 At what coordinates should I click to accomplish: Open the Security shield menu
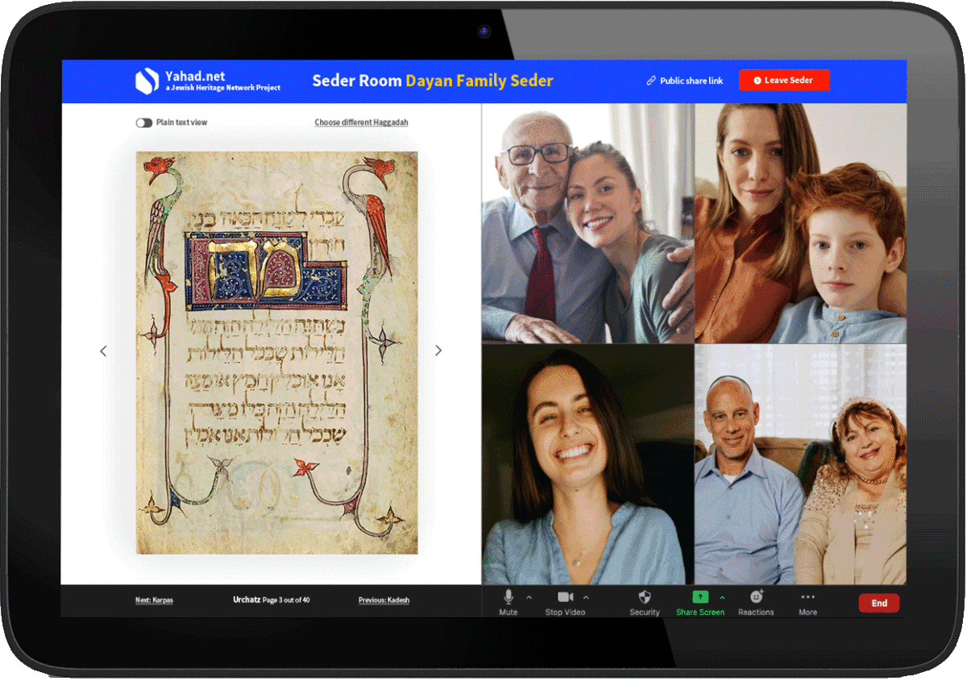(644, 601)
